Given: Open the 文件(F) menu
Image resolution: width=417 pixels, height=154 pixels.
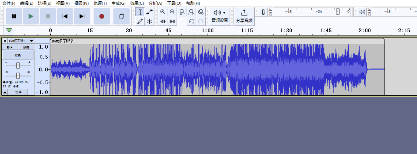Looking at the screenshot, I should (9, 3).
